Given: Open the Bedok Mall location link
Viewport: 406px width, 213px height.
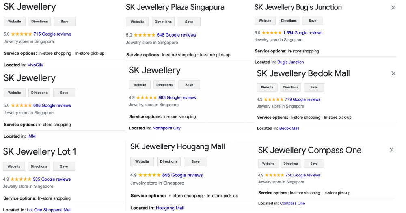Looking at the screenshot, I should click(x=289, y=128).
